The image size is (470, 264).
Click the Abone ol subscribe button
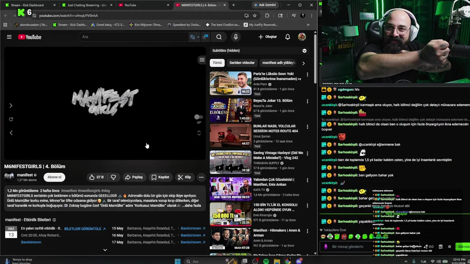coord(54,177)
